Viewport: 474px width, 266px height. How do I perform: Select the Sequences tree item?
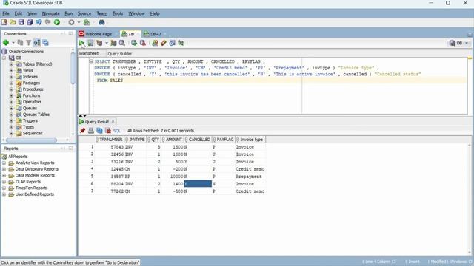pyautogui.click(x=33, y=133)
